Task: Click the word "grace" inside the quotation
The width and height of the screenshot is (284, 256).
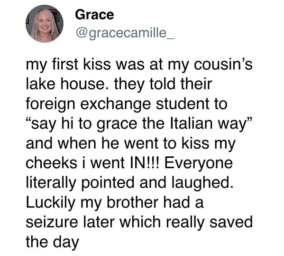Action: tap(117, 125)
